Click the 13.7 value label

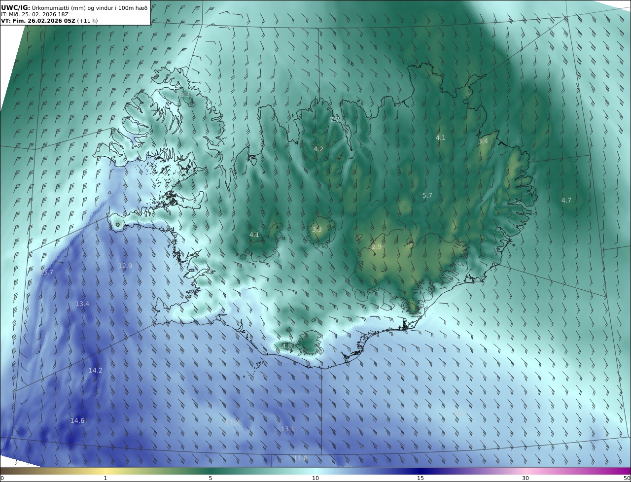tap(46, 272)
